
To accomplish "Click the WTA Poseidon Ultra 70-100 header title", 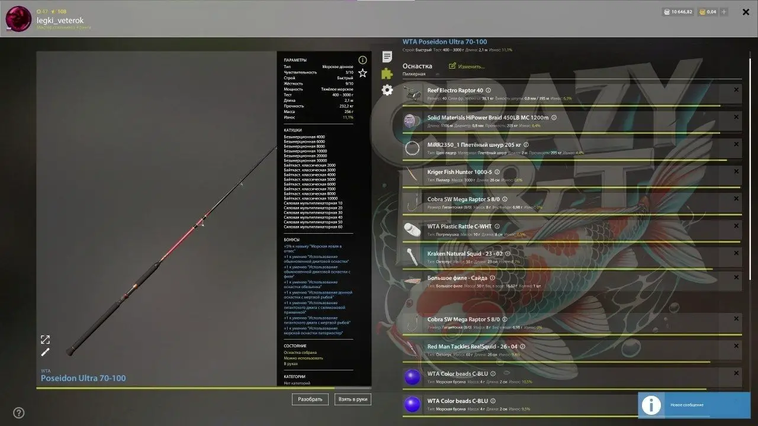I will (445, 42).
